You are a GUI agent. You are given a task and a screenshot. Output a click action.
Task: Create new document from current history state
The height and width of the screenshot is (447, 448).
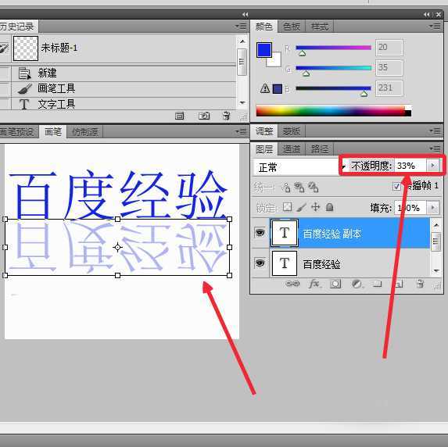tap(179, 116)
